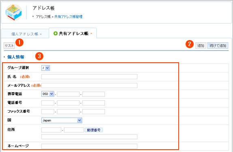233x152 pixels.
Task: Click the 氏名 input field
Action: [x=89, y=77]
